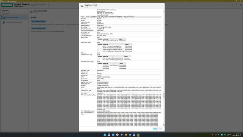Click the report dialog scrollbar thumb
Screen dimensions: 243x137
click(164, 95)
